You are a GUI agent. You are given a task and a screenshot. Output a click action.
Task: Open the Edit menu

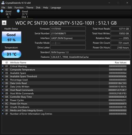click(10, 8)
